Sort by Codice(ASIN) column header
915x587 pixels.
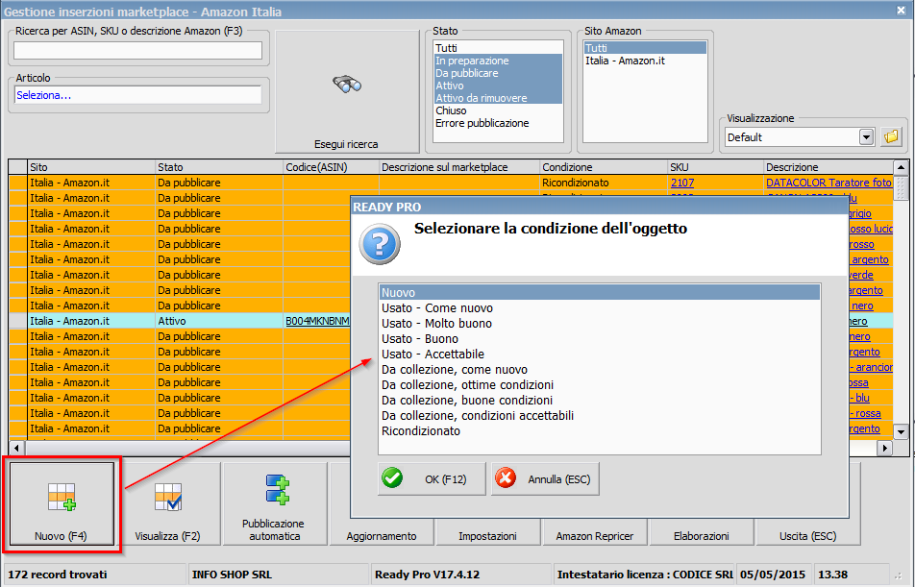[x=332, y=167]
